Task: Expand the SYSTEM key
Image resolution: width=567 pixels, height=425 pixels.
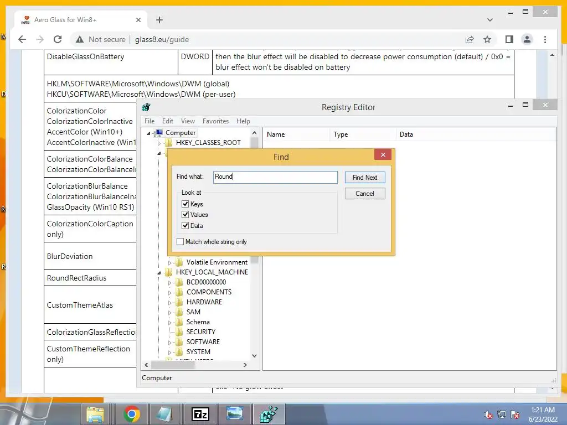Action: coord(169,353)
